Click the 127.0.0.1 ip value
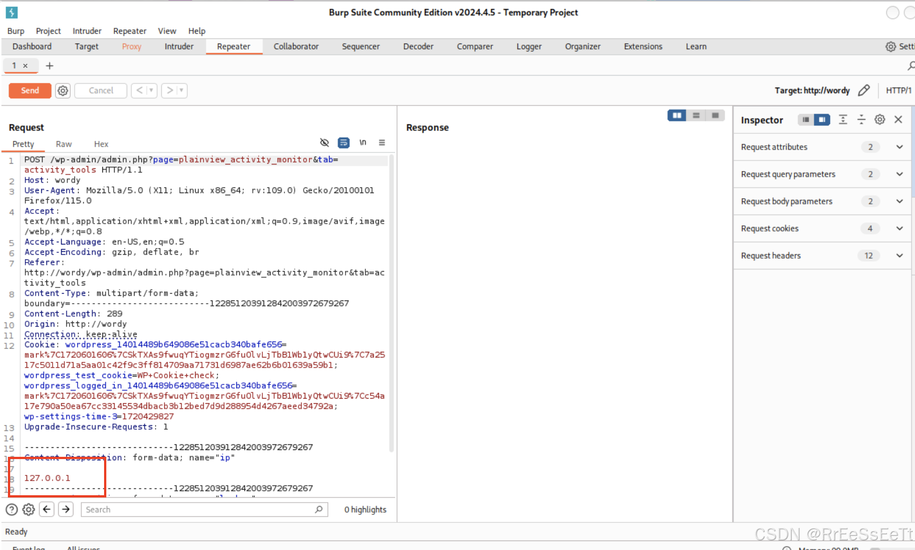 click(x=48, y=478)
